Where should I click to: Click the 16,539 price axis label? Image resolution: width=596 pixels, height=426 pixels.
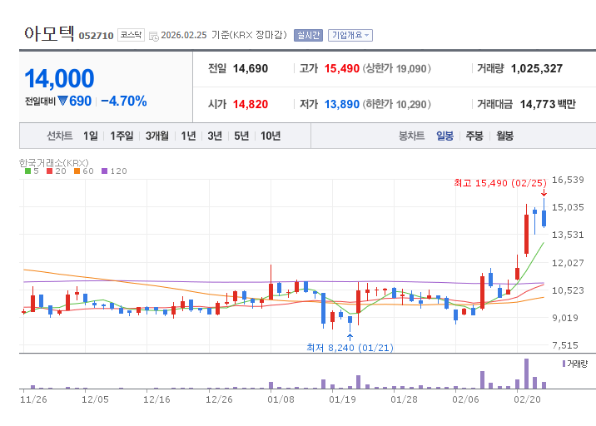[x=568, y=180]
